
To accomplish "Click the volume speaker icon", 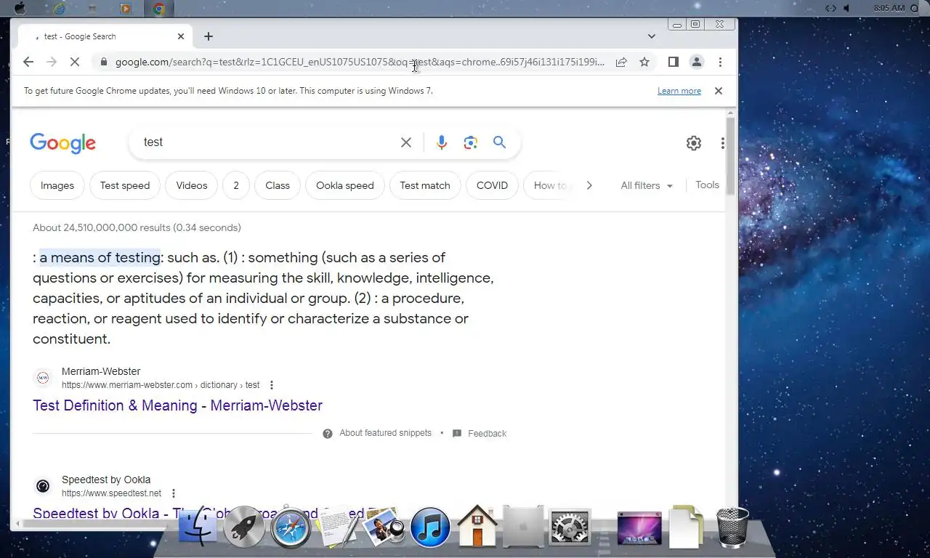I will [x=847, y=8].
